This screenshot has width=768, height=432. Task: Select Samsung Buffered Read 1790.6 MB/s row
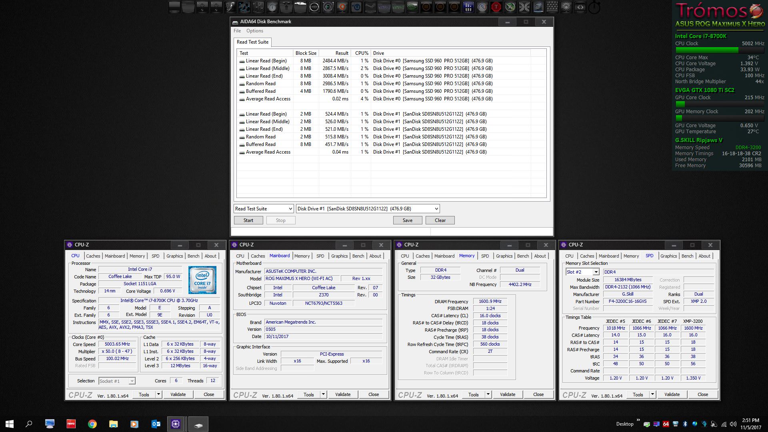point(391,91)
